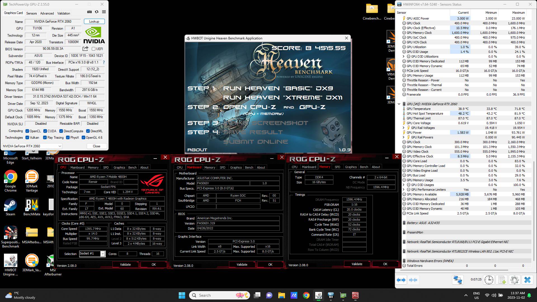
Task: Open Google Chrome desktop icon
Action: click(x=10, y=181)
